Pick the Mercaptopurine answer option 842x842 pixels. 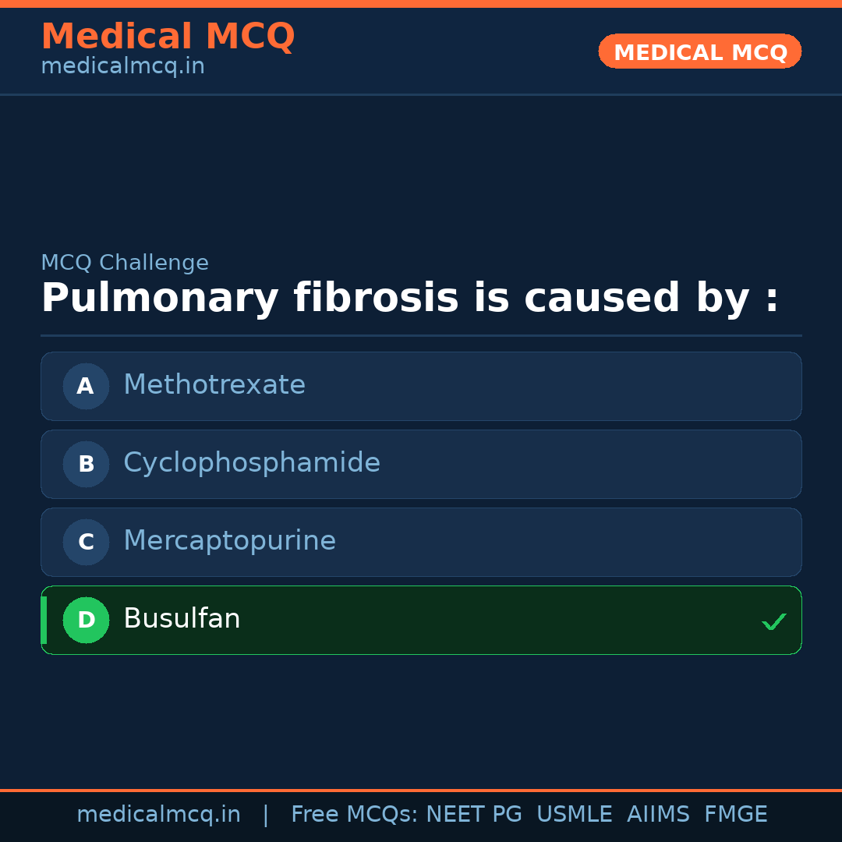[421, 542]
